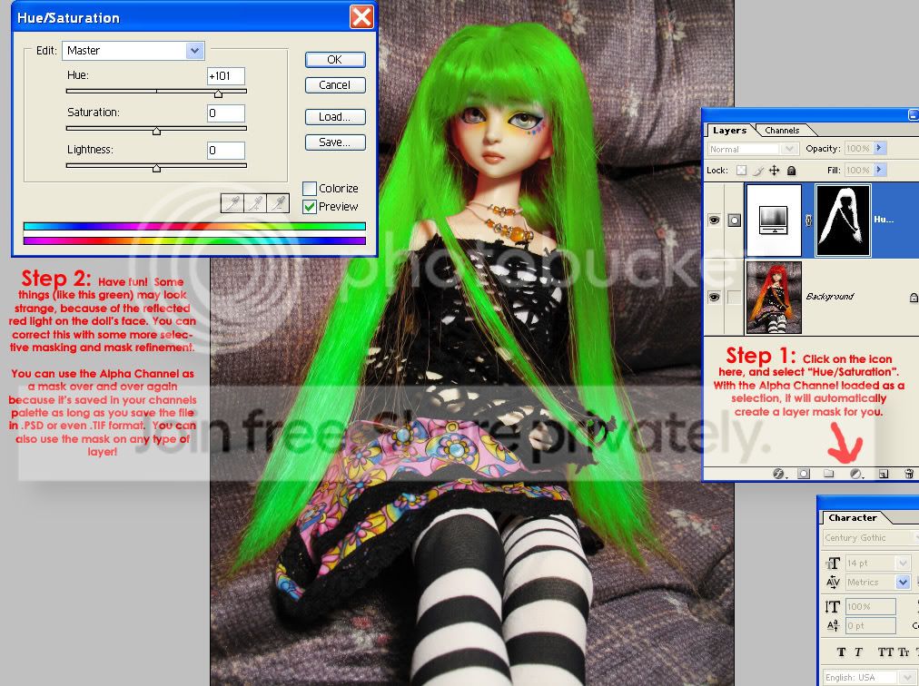Click the add-to-sample eyedropper (plus)
The width and height of the screenshot is (919, 686).
[x=255, y=203]
